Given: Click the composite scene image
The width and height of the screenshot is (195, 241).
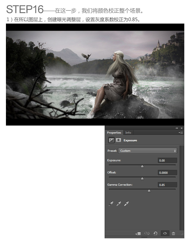Looking at the screenshot, I should (95, 75).
